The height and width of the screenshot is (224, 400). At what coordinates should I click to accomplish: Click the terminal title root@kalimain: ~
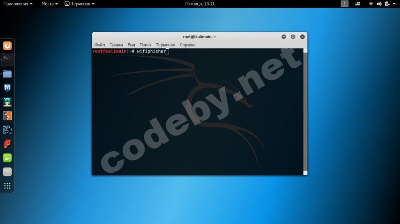coord(200,37)
